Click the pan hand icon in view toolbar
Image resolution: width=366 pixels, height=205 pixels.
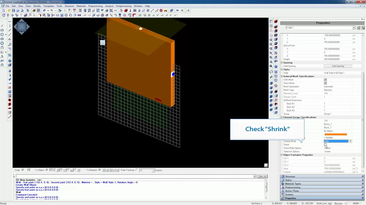[x=271, y=36]
